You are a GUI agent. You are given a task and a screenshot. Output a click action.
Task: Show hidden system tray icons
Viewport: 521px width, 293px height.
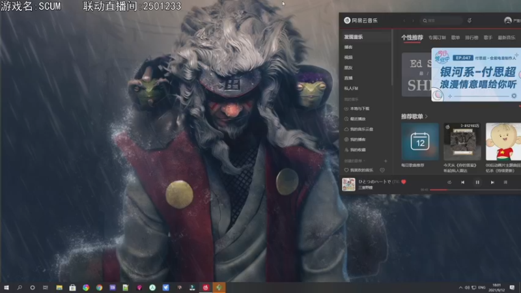click(460, 288)
